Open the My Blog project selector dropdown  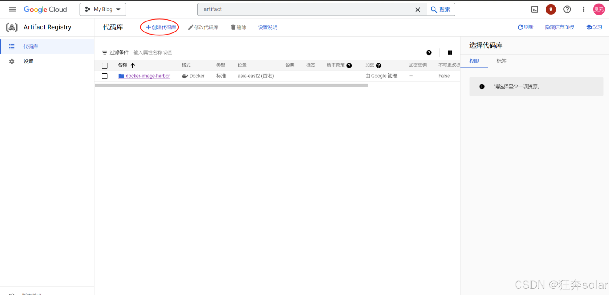[x=103, y=9]
